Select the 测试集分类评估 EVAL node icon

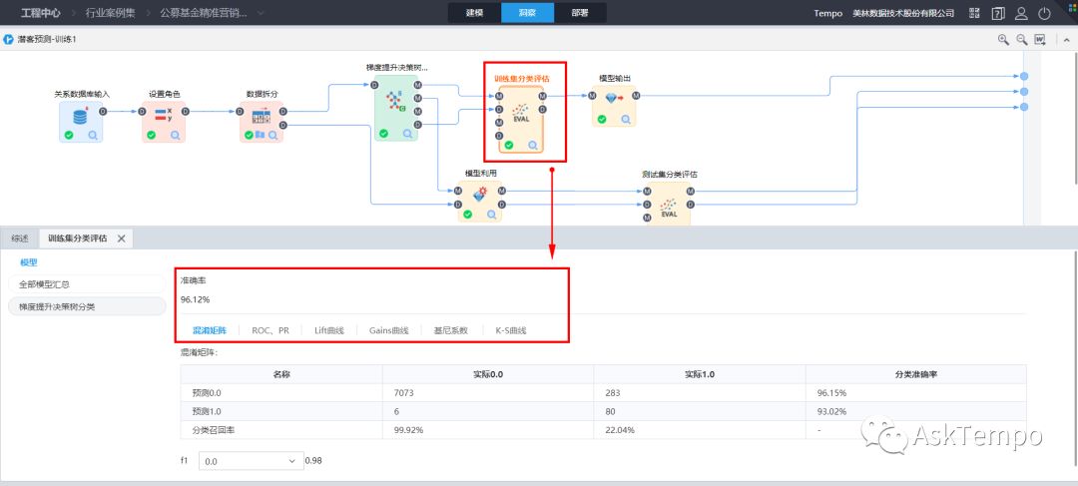point(668,209)
